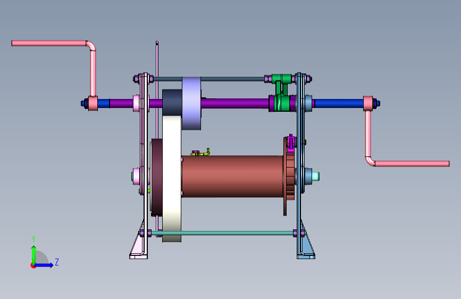Select the blue shaft section near right crank

click(339, 104)
